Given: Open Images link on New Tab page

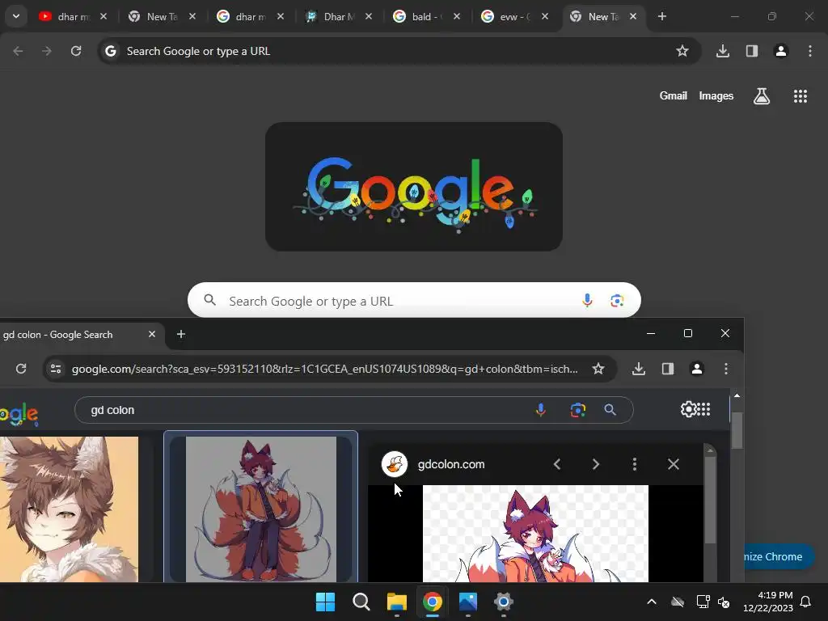Looking at the screenshot, I should [716, 95].
